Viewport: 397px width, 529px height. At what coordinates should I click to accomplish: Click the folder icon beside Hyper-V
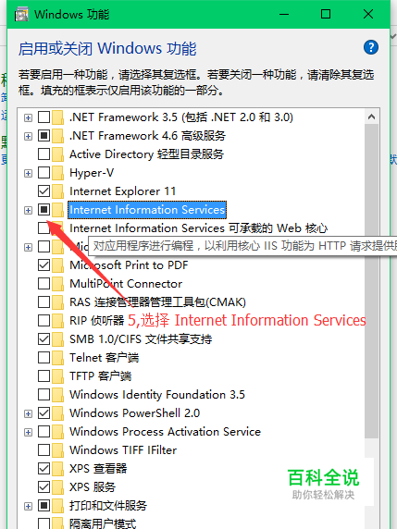(58, 173)
